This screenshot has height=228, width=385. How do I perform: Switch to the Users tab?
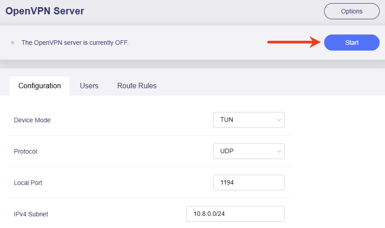tap(89, 86)
